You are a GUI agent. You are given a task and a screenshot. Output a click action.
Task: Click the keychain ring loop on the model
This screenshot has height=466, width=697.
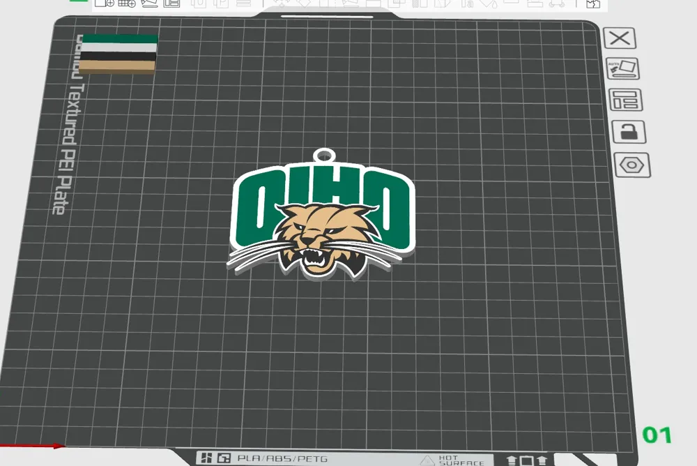[324, 156]
